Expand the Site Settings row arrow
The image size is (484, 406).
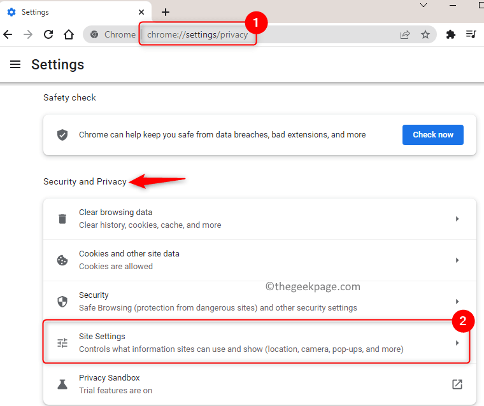pyautogui.click(x=457, y=343)
